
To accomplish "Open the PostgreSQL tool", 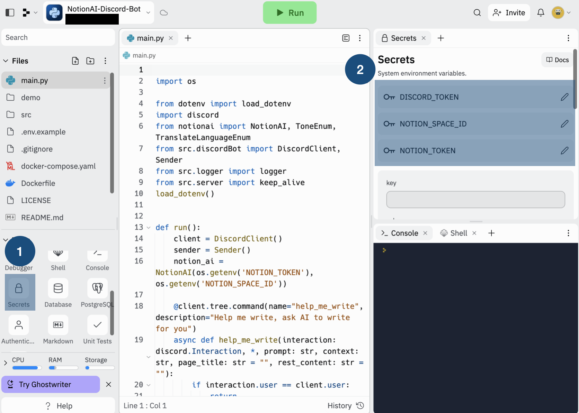I will 97,292.
